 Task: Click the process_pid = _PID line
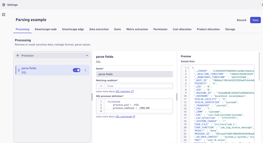click(126, 105)
